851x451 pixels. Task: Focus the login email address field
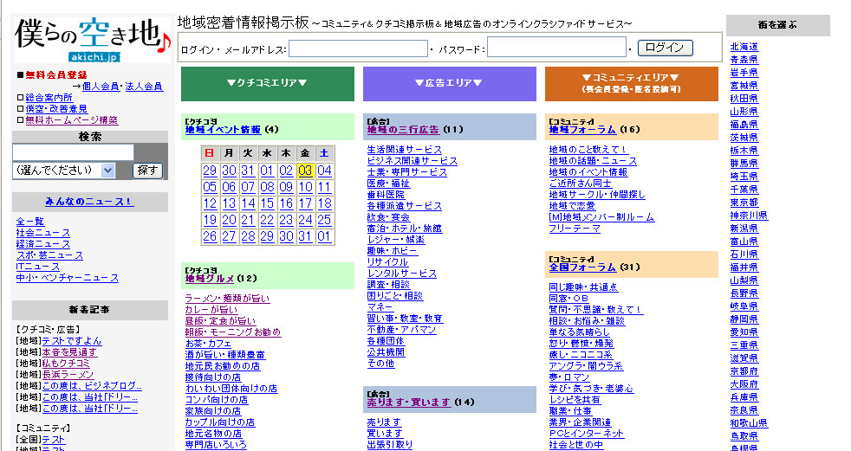(x=358, y=48)
